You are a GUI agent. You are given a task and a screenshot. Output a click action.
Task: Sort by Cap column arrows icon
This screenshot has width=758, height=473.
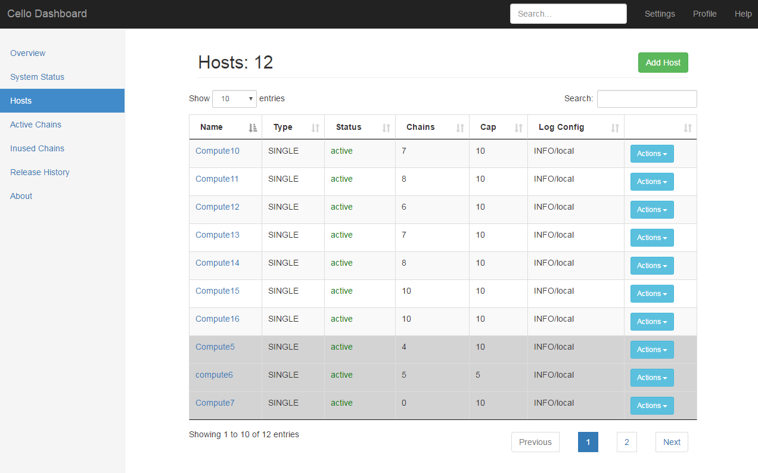point(518,127)
